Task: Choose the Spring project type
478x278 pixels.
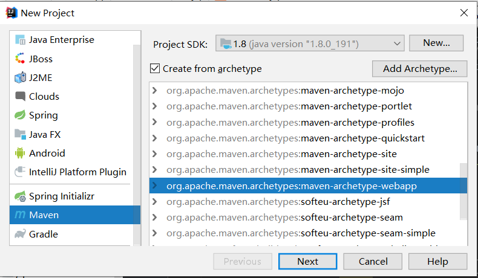Action: [44, 115]
